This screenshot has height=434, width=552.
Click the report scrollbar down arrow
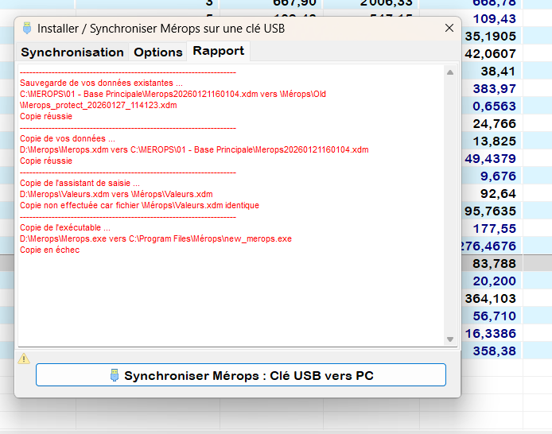coord(450,339)
